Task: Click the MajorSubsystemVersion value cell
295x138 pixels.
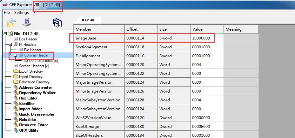Action: click(x=207, y=100)
